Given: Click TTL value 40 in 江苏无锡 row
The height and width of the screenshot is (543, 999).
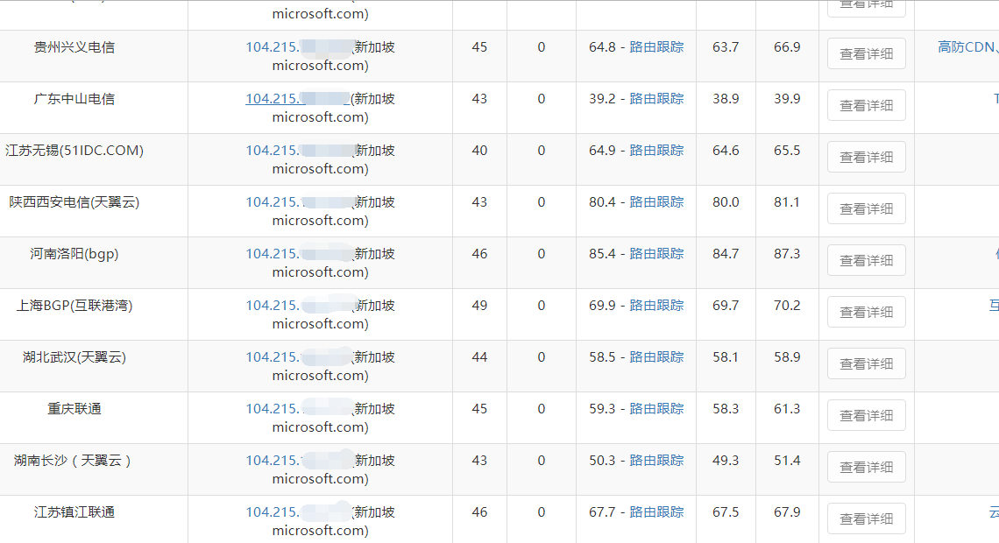Looking at the screenshot, I should [479, 151].
